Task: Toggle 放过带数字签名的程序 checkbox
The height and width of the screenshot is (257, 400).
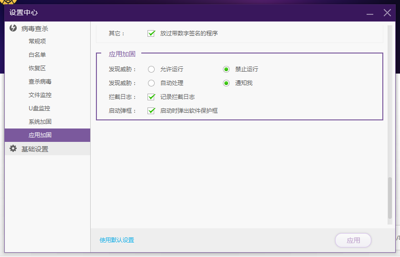Action: [151, 33]
